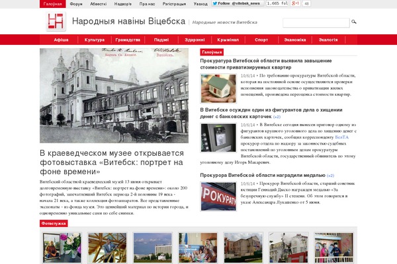
Task: Click the Google +1 button
Action: (x=295, y=3)
